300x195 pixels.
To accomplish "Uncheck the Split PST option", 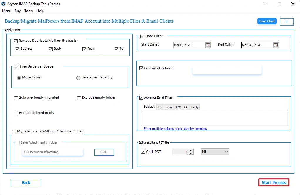I will (143, 152).
